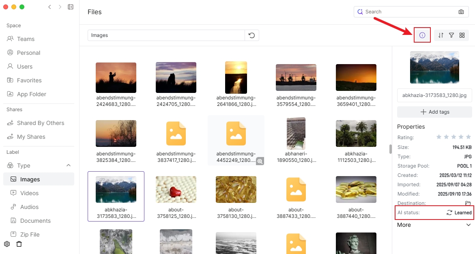Toggle the file info panel icon

(422, 35)
